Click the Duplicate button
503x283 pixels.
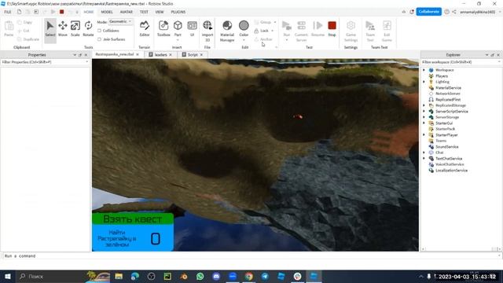tap(28, 39)
